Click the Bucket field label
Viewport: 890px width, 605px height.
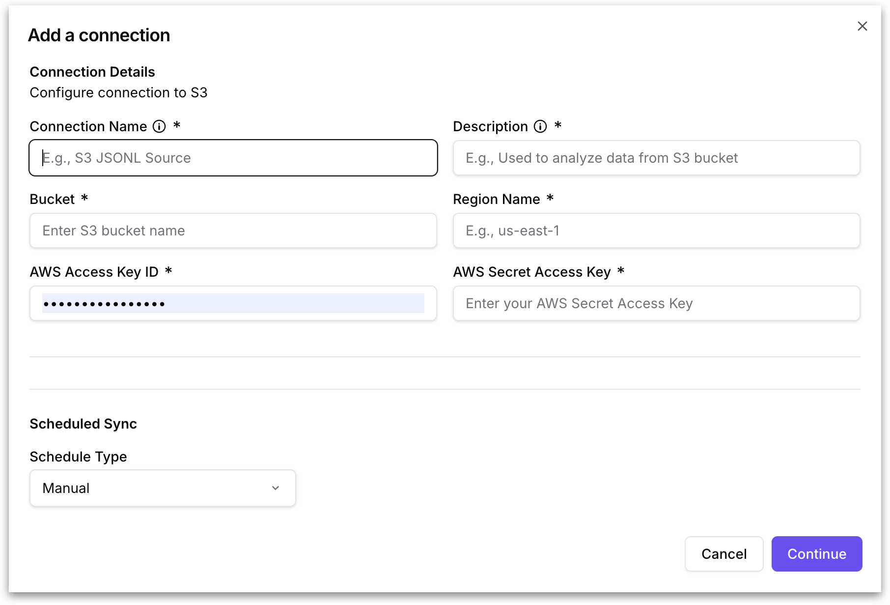[52, 199]
